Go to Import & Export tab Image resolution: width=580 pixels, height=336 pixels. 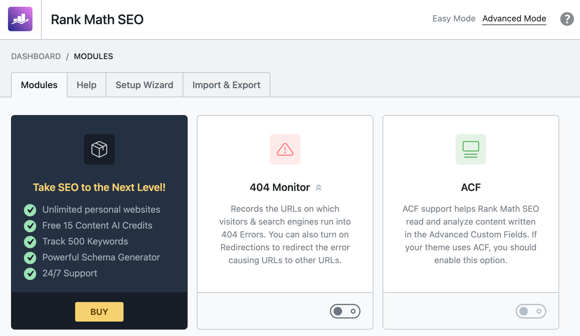click(x=226, y=85)
